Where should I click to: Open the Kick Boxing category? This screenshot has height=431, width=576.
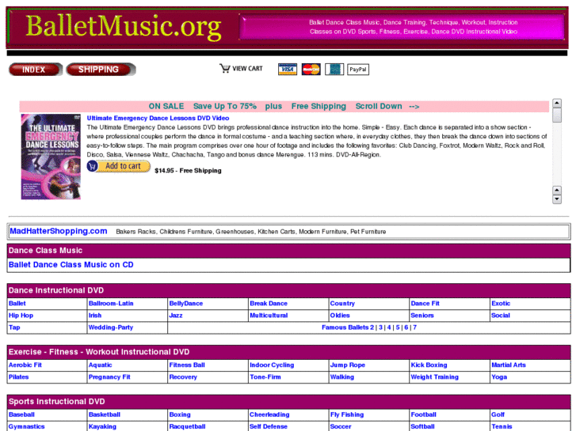pos(429,365)
